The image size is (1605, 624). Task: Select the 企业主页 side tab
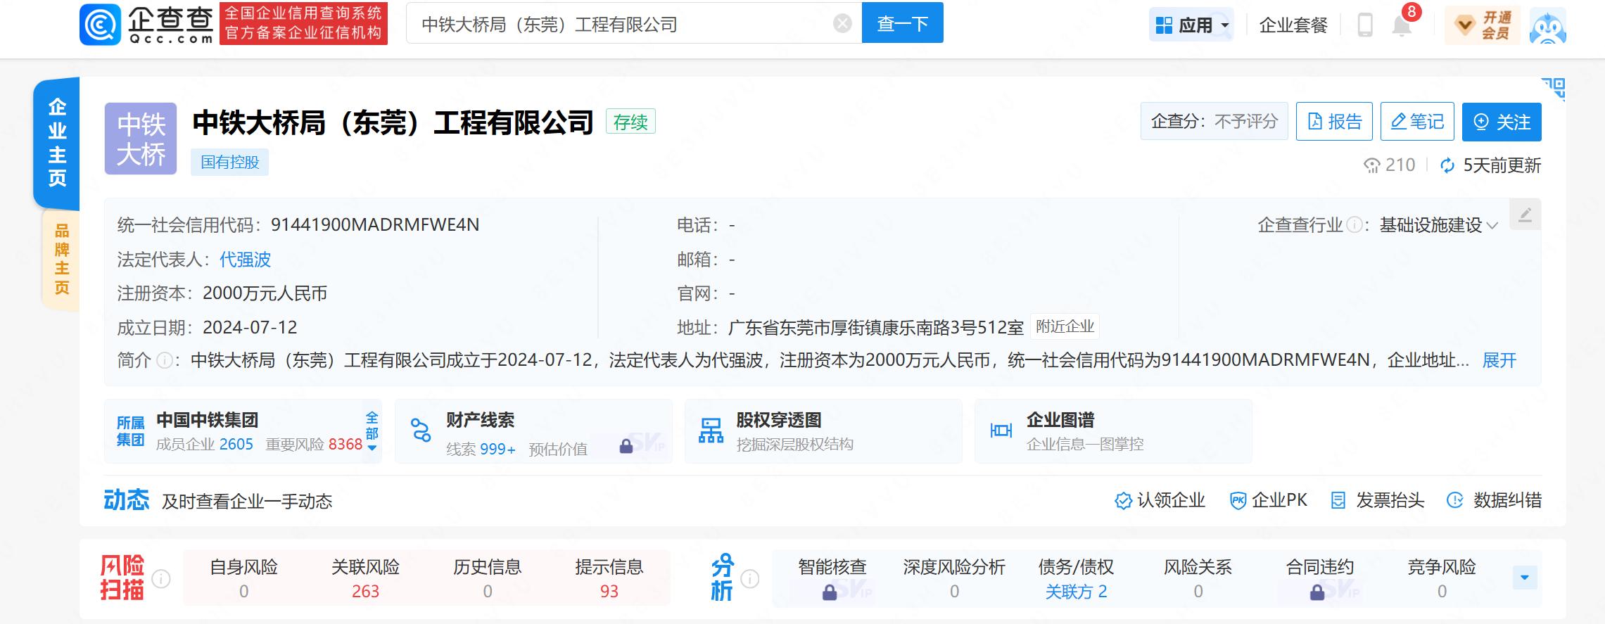pyautogui.click(x=57, y=143)
